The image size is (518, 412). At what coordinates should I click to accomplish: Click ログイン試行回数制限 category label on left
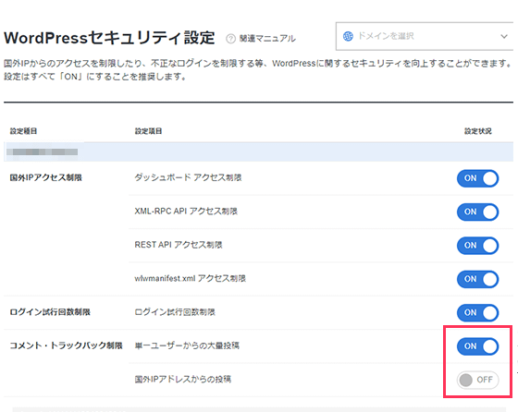[x=50, y=312]
